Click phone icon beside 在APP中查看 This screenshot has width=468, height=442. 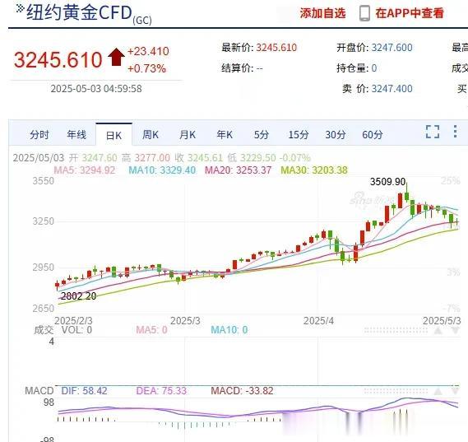(x=364, y=13)
